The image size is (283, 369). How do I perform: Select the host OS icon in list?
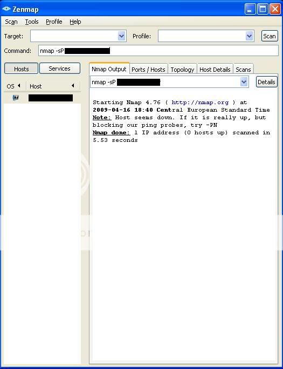coord(16,98)
